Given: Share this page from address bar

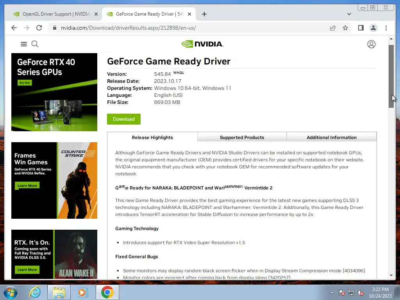Looking at the screenshot, I should click(x=333, y=28).
